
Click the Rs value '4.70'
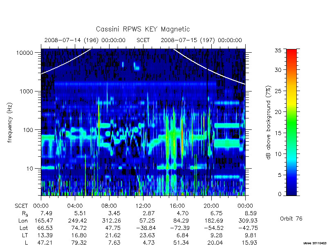pyautogui.click(x=182, y=213)
